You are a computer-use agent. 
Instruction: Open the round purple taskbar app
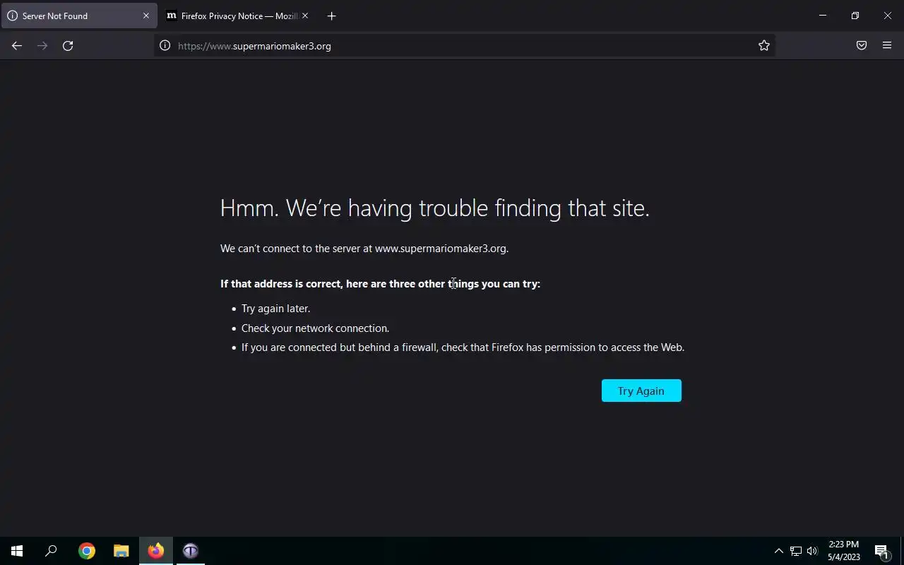click(x=191, y=551)
